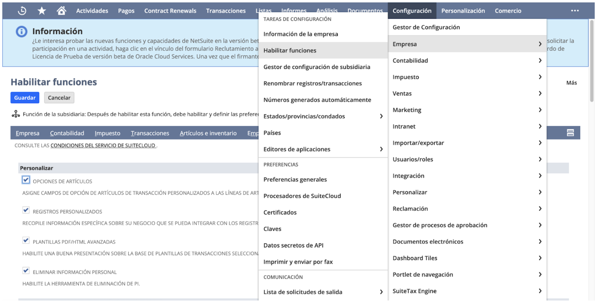The width and height of the screenshot is (598, 305).
Task: Go to the home dashboard icon
Action: pyautogui.click(x=61, y=11)
